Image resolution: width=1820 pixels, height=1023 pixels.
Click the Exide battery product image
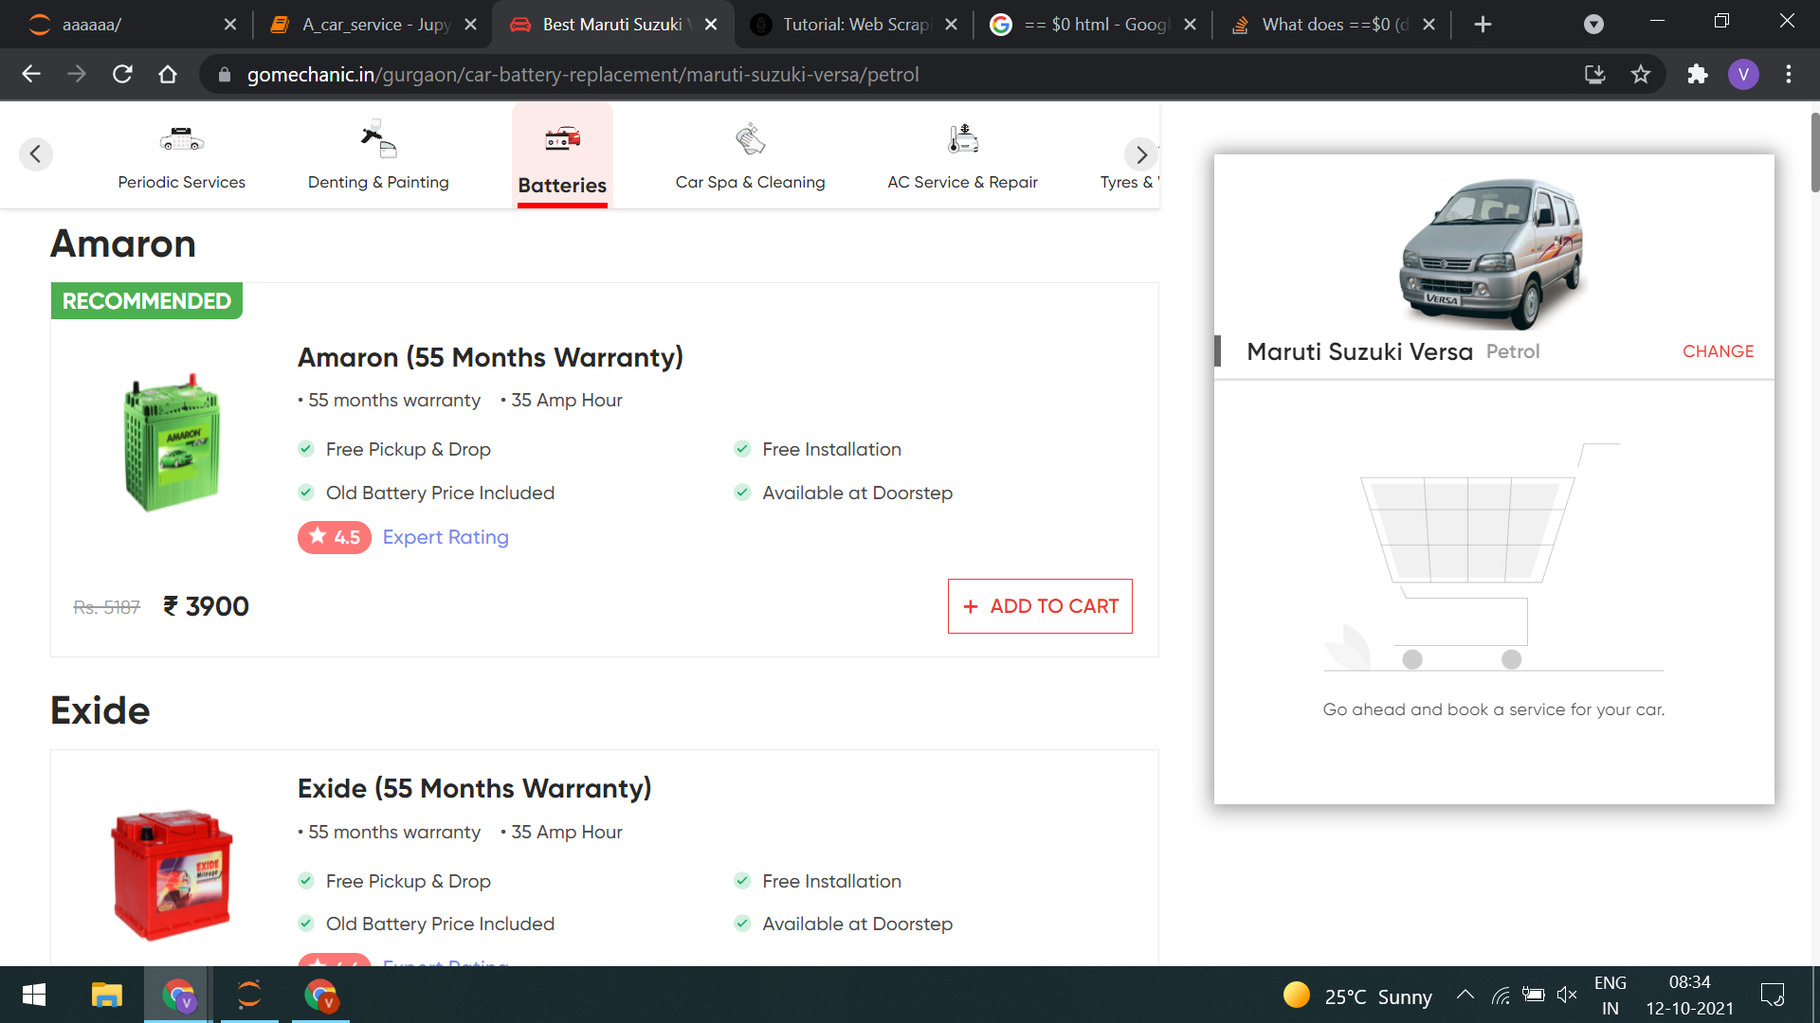[172, 874]
